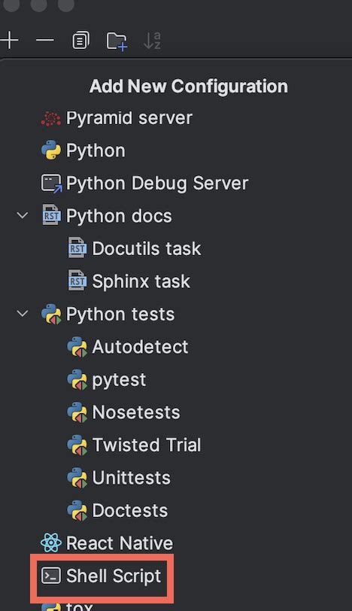This screenshot has height=611, width=352.
Task: Click the icon next to Twisted Trial
Action: point(77,445)
